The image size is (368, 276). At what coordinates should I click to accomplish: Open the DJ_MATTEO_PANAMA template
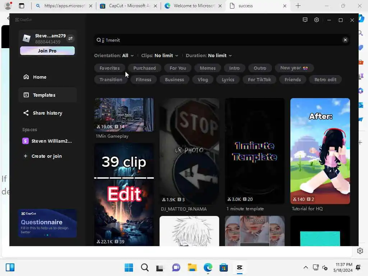click(189, 151)
